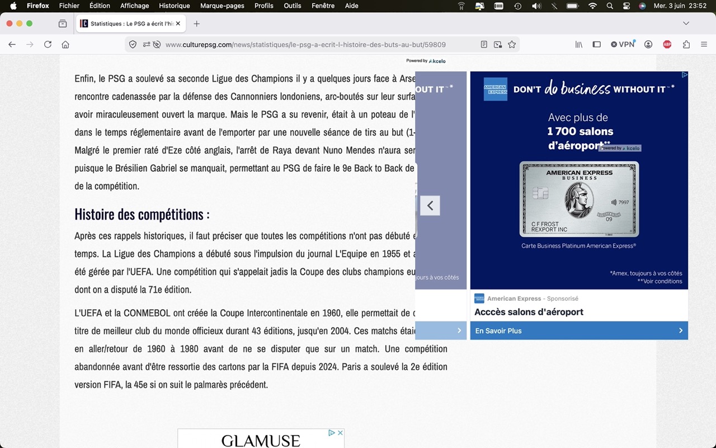
Task: Click the En Savoir Plus ad button
Action: 579,330
